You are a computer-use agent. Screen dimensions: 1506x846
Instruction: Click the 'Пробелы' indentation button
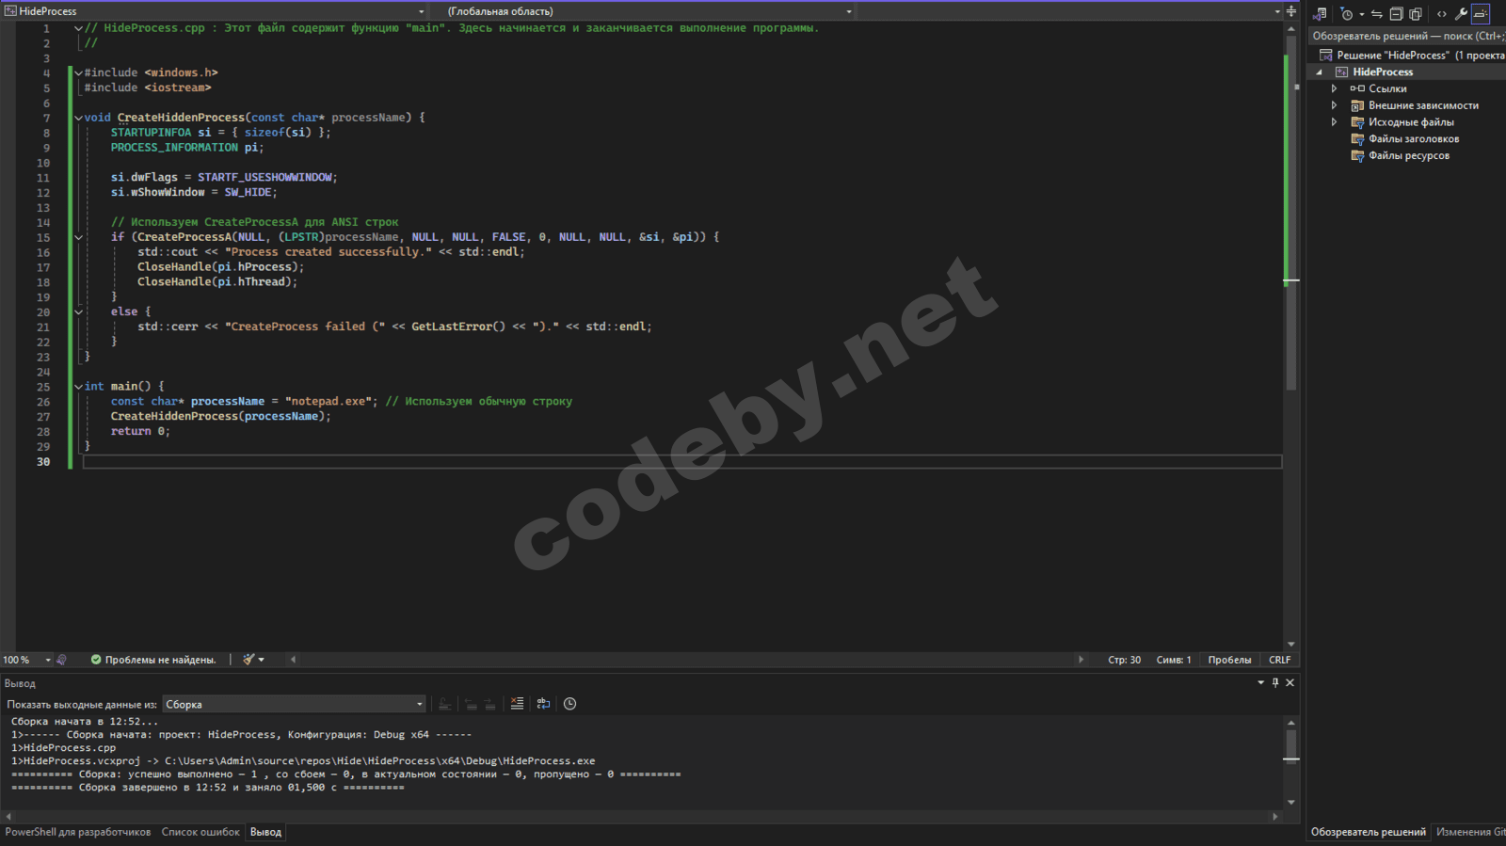tap(1229, 660)
